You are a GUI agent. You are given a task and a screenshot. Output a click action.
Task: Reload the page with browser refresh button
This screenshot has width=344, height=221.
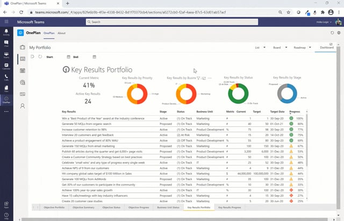pyautogui.click(x=21, y=12)
